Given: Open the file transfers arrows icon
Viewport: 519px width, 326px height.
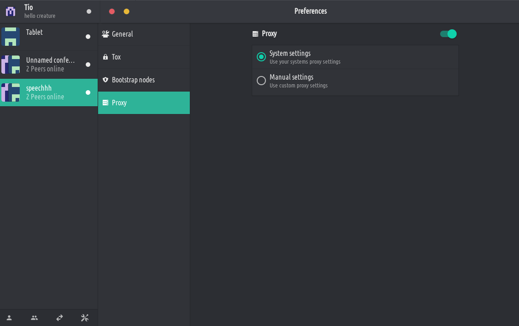Looking at the screenshot, I should pyautogui.click(x=60, y=318).
